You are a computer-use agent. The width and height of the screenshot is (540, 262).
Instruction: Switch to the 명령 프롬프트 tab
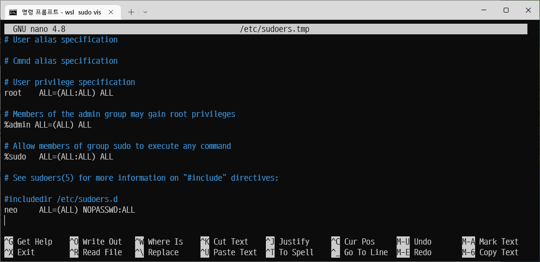tap(62, 13)
